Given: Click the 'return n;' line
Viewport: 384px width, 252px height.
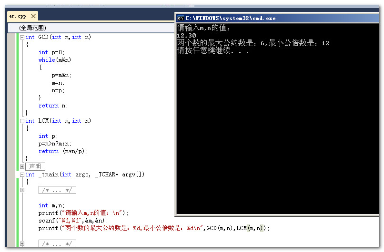Looking at the screenshot, I should 53,106.
